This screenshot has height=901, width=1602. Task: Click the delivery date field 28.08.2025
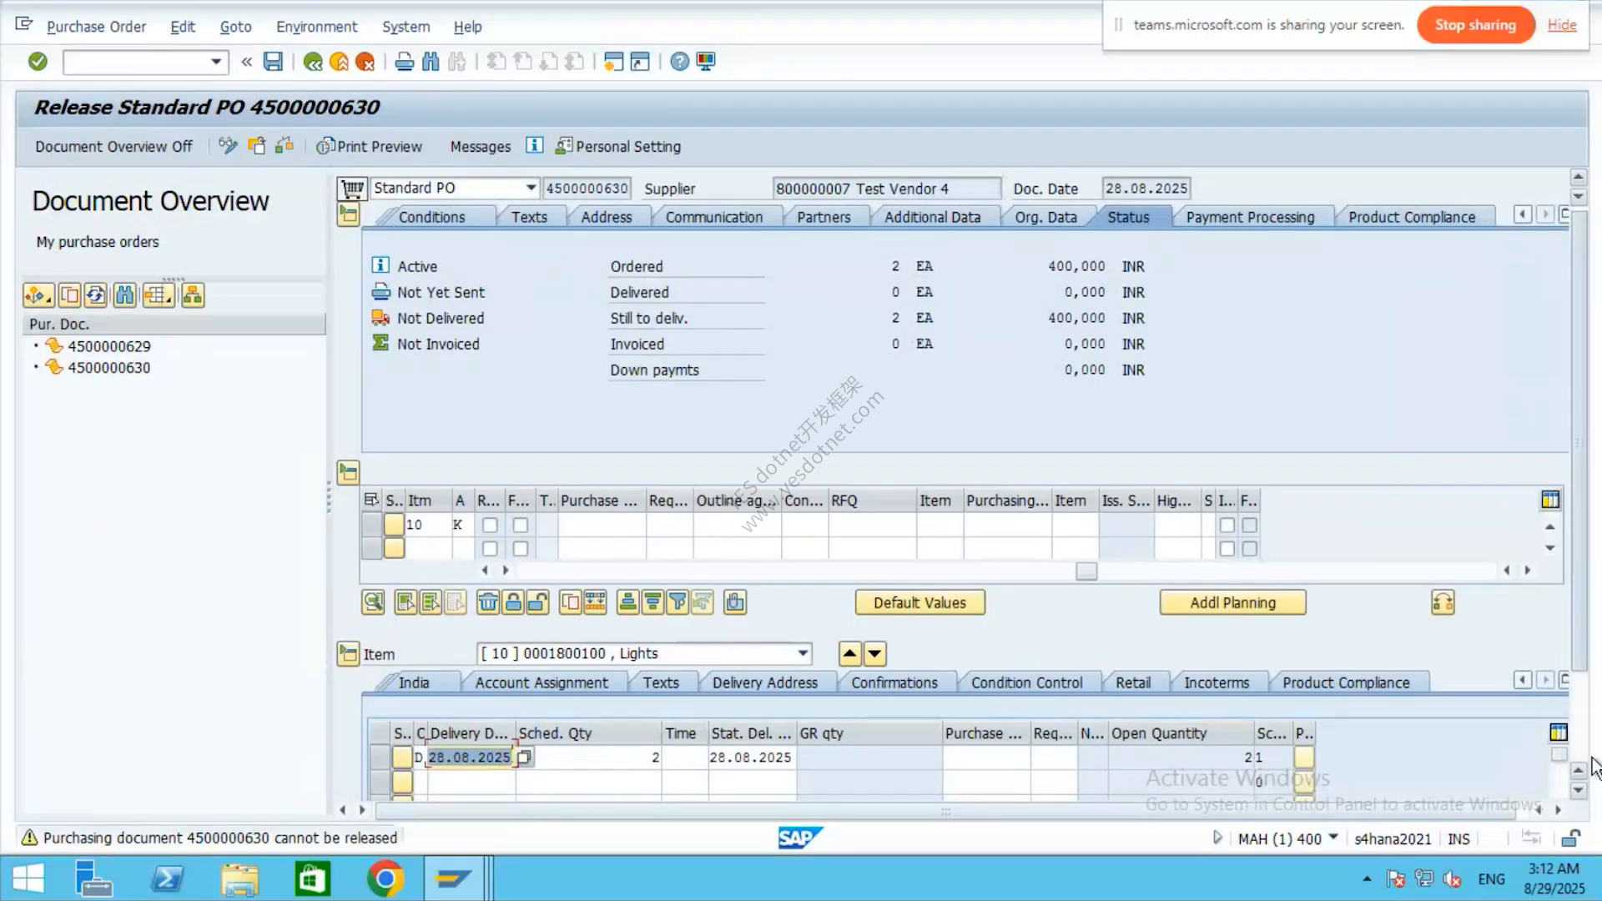[x=470, y=758]
